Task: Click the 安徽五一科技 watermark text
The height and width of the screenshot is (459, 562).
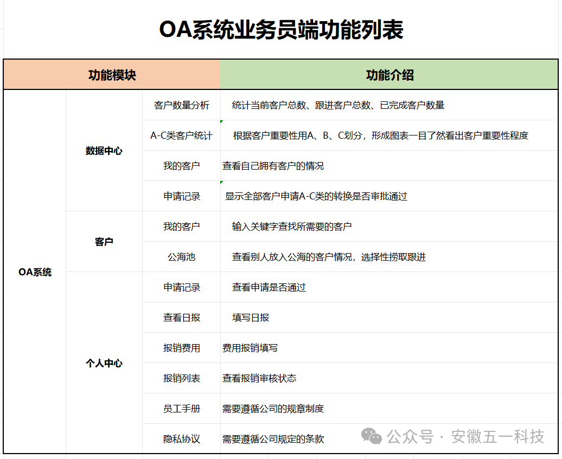Action: (497, 436)
